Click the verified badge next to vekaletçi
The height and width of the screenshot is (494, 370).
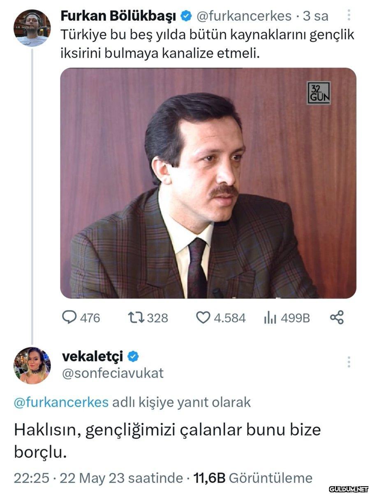pyautogui.click(x=133, y=356)
